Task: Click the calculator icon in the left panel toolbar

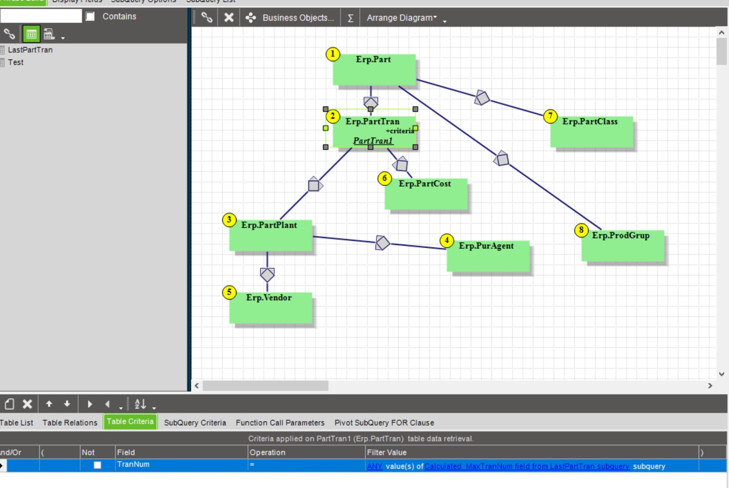Action: 49,34
